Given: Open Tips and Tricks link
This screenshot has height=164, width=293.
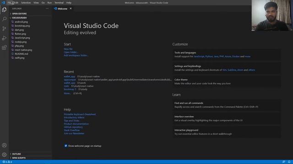Looking at the screenshot, I should point(71,121).
